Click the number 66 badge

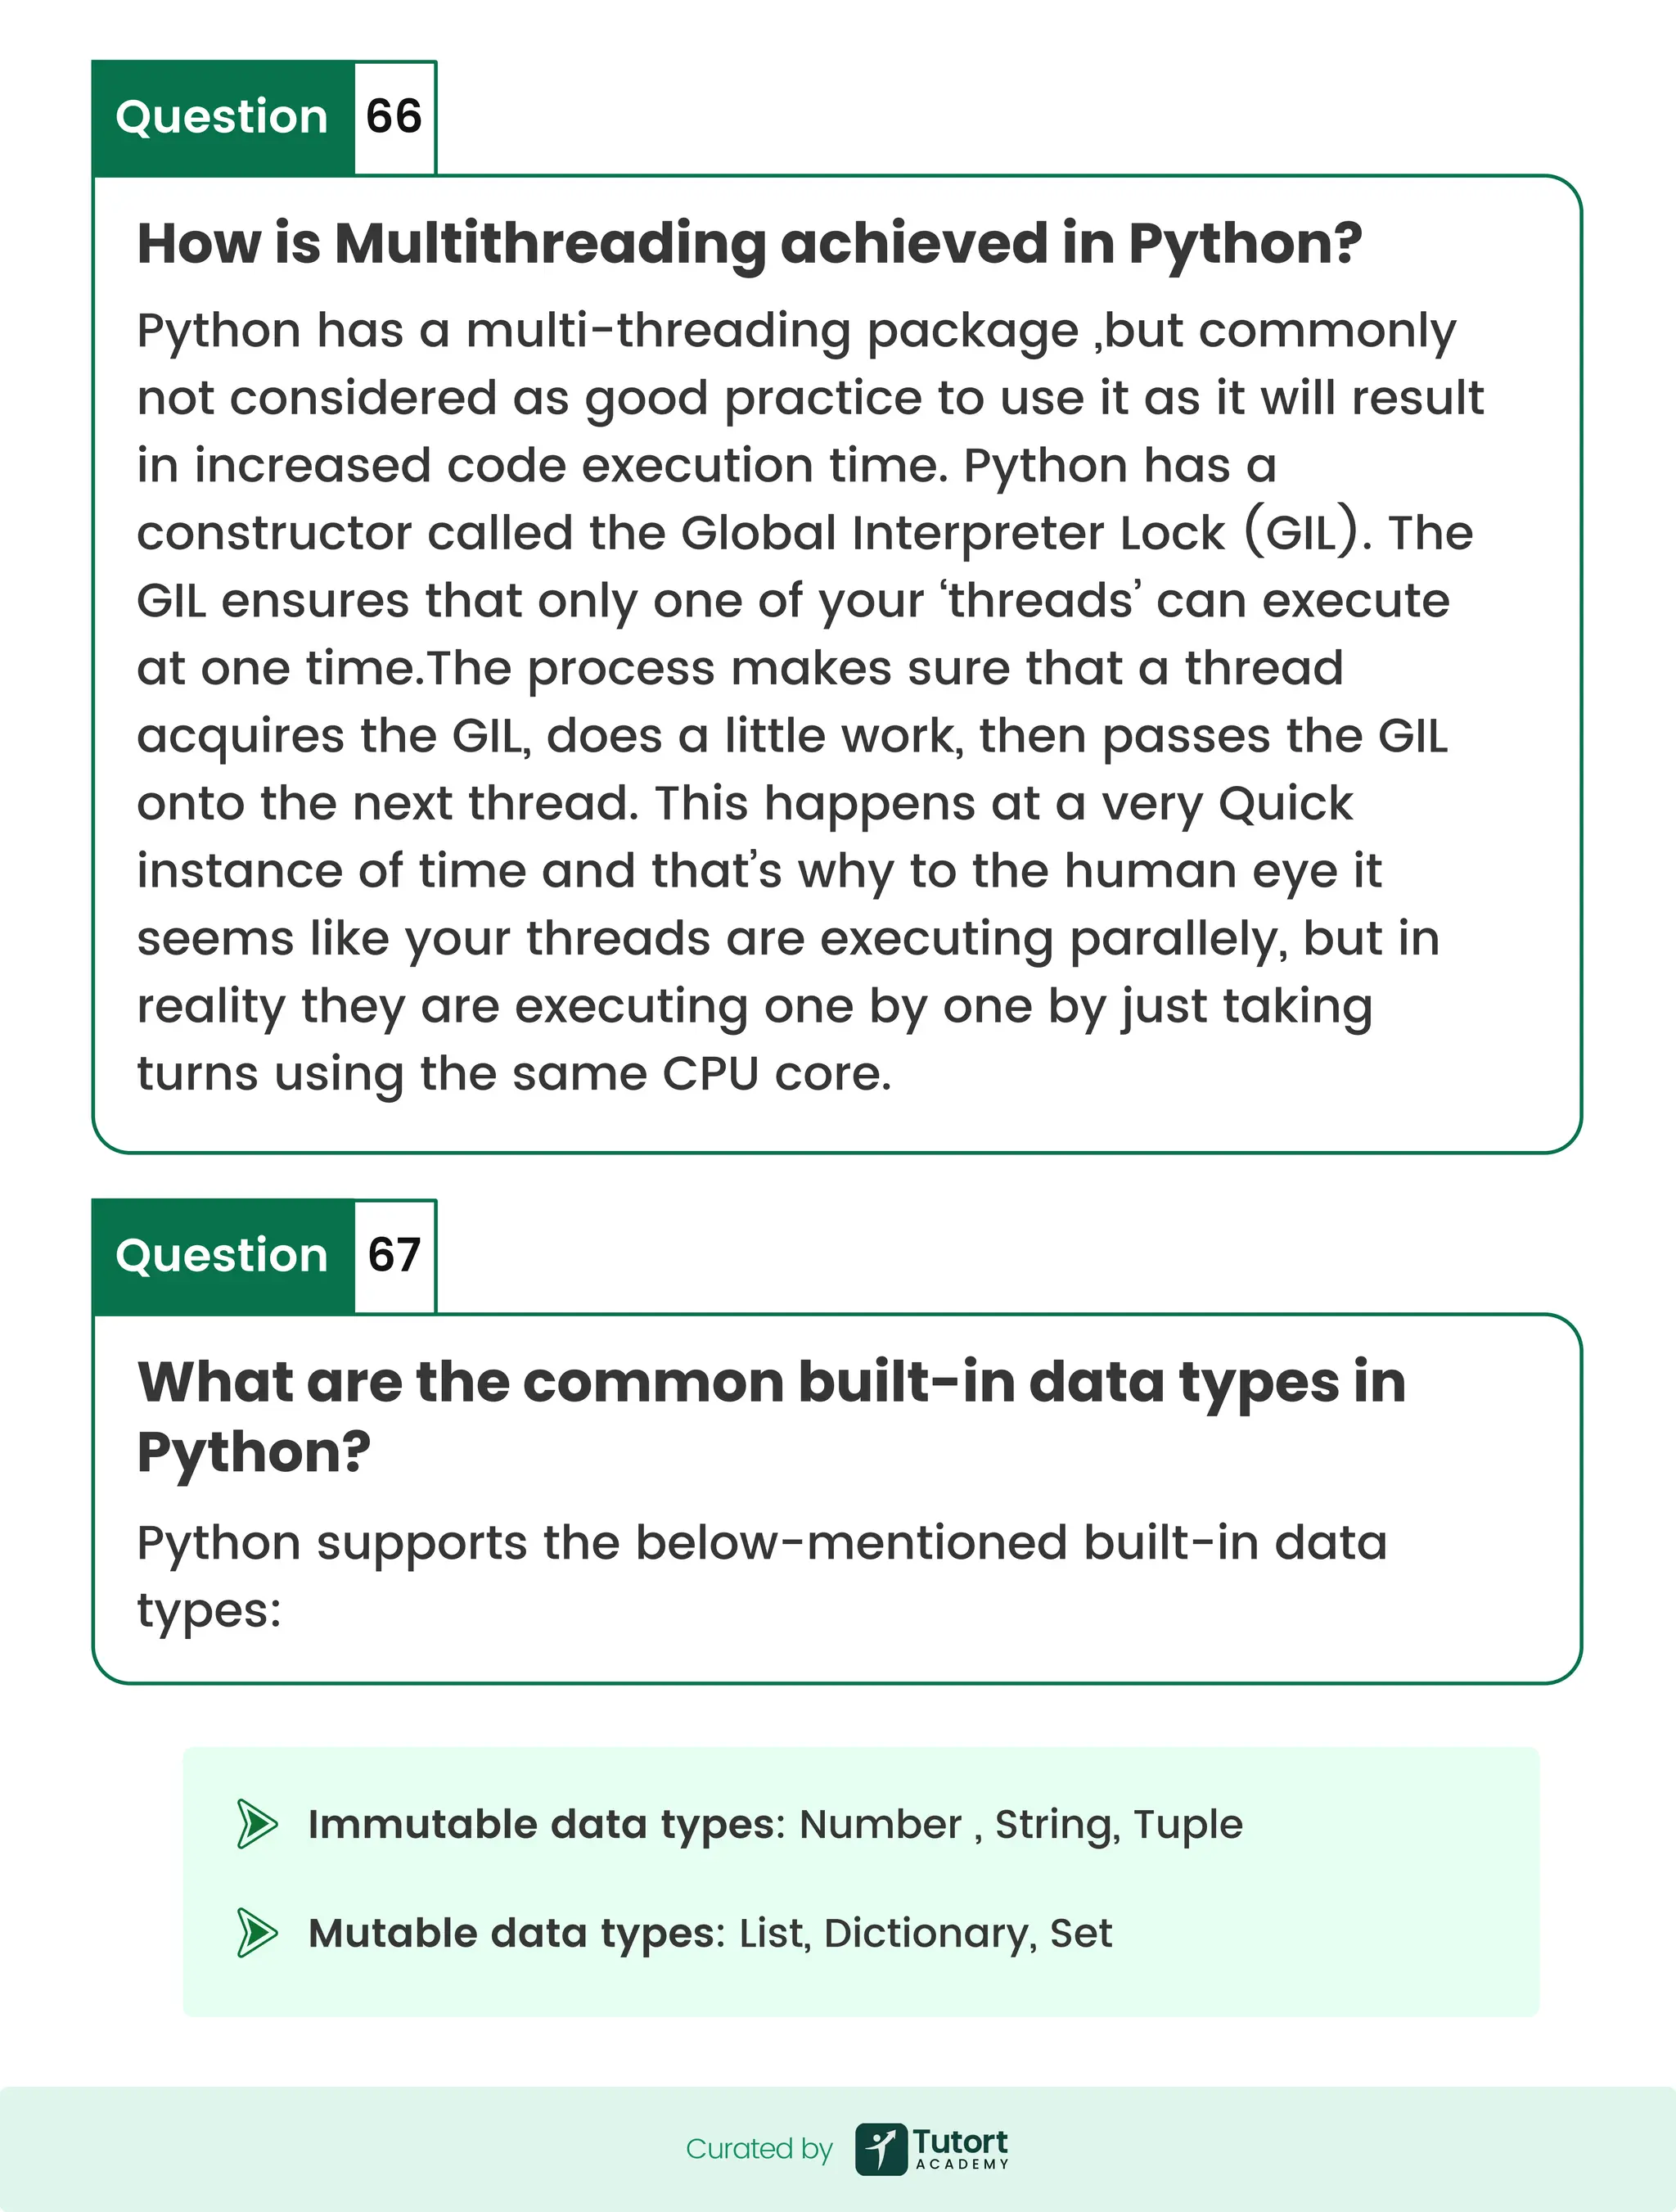pyautogui.click(x=394, y=118)
